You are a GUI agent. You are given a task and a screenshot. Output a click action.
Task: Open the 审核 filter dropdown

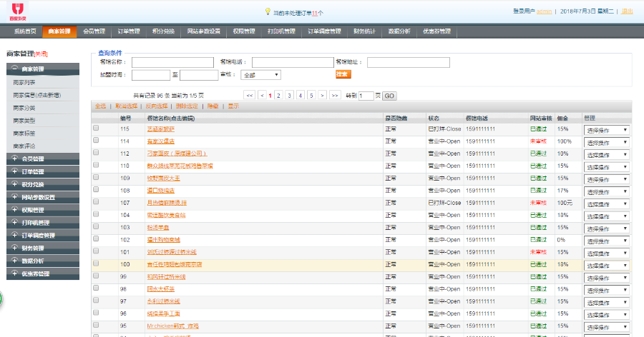click(x=261, y=74)
